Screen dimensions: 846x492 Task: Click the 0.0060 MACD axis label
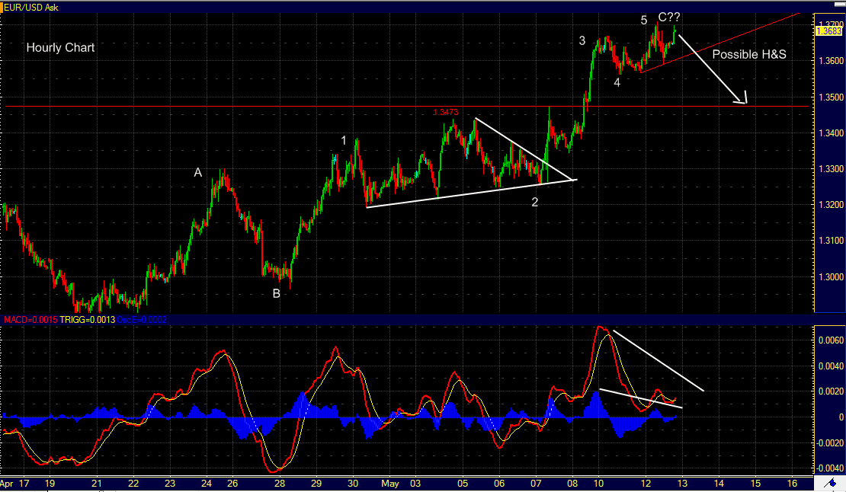tap(831, 340)
